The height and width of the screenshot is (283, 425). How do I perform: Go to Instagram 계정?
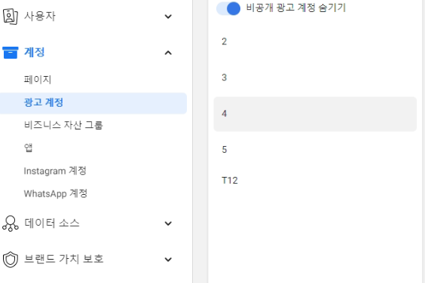(x=55, y=171)
